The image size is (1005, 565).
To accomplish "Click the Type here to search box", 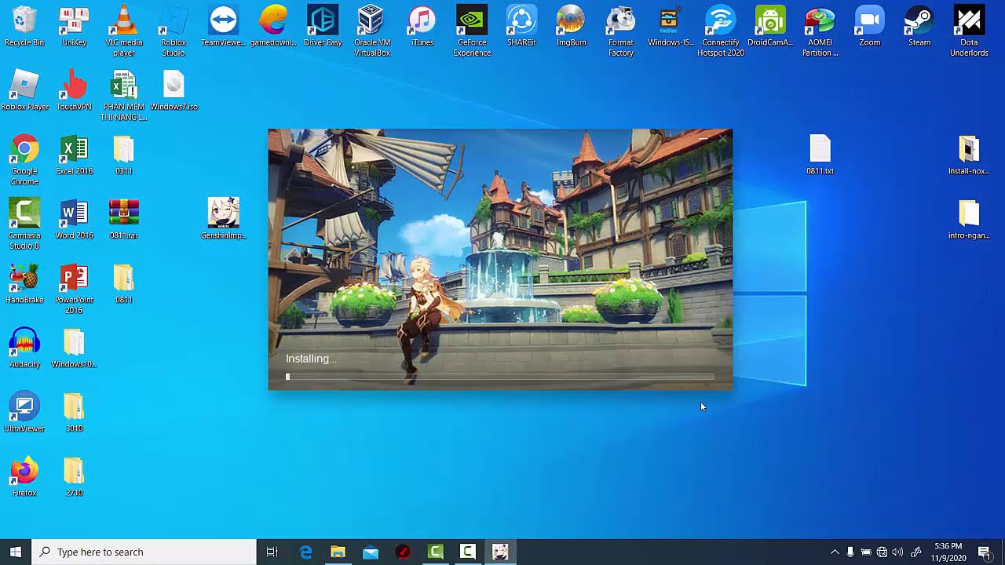I will click(x=144, y=552).
